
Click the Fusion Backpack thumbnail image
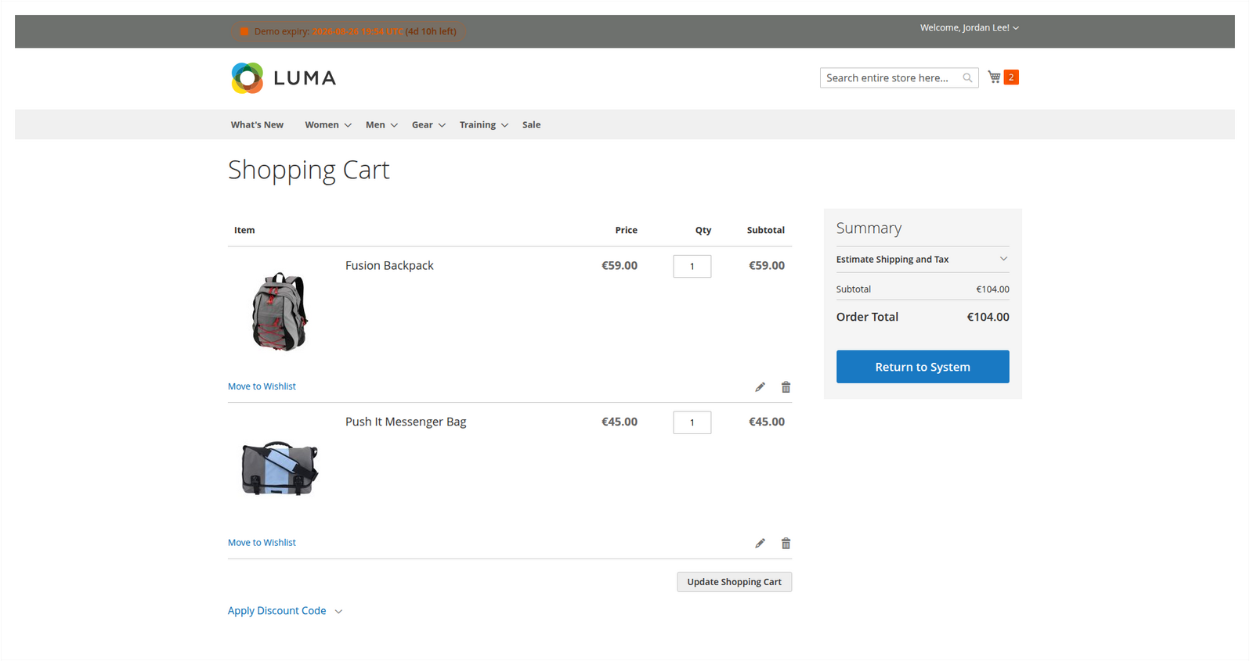pyautogui.click(x=280, y=311)
